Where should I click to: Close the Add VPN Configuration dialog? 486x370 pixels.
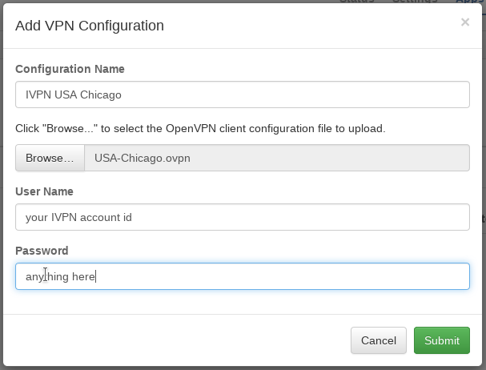coord(464,22)
